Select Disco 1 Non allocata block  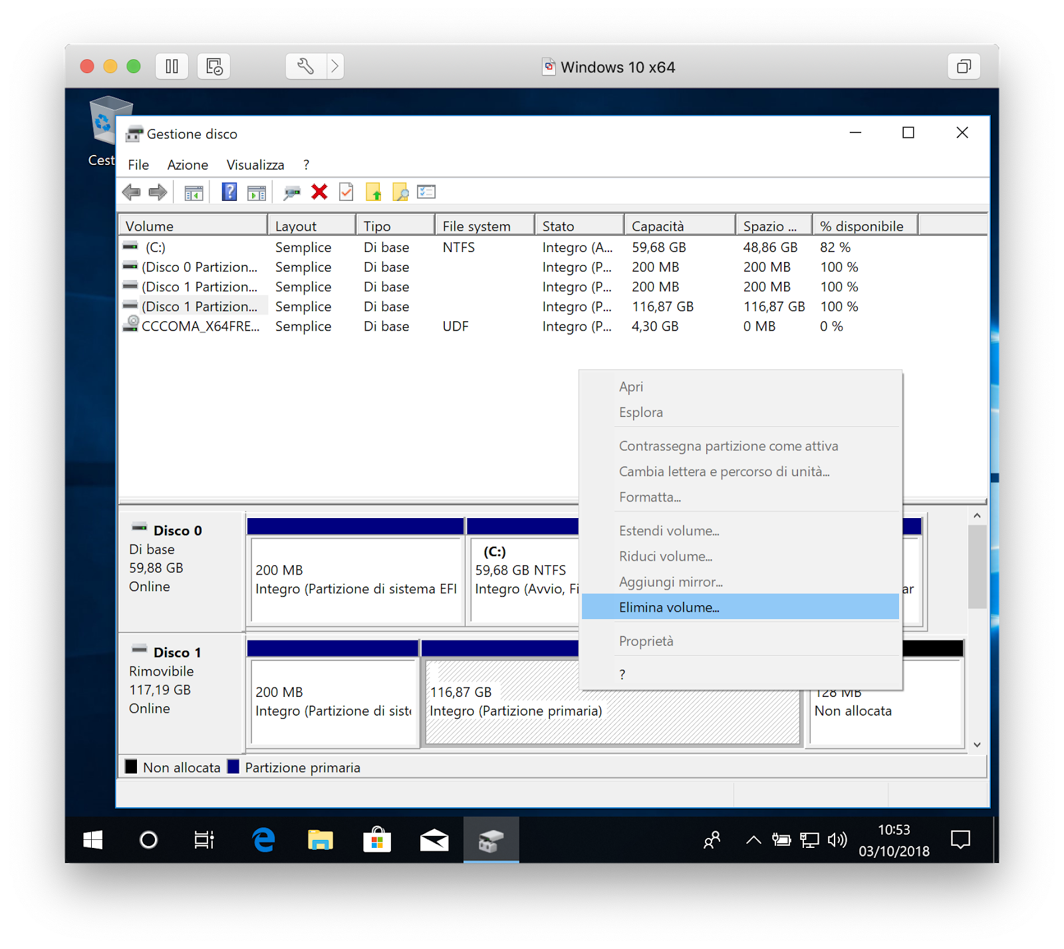886,693
